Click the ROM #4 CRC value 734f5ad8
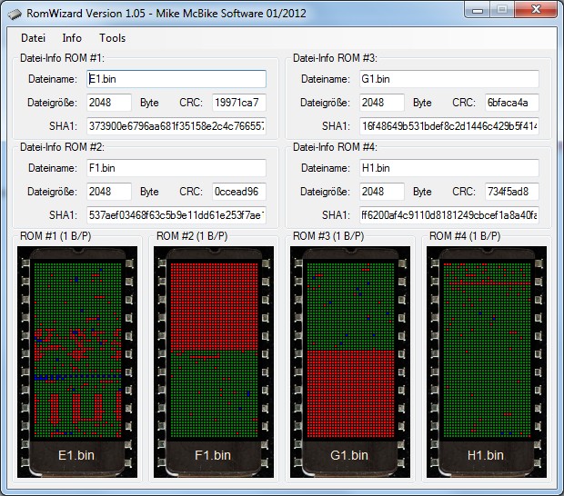Viewport: 564px width, 496px height. point(511,192)
